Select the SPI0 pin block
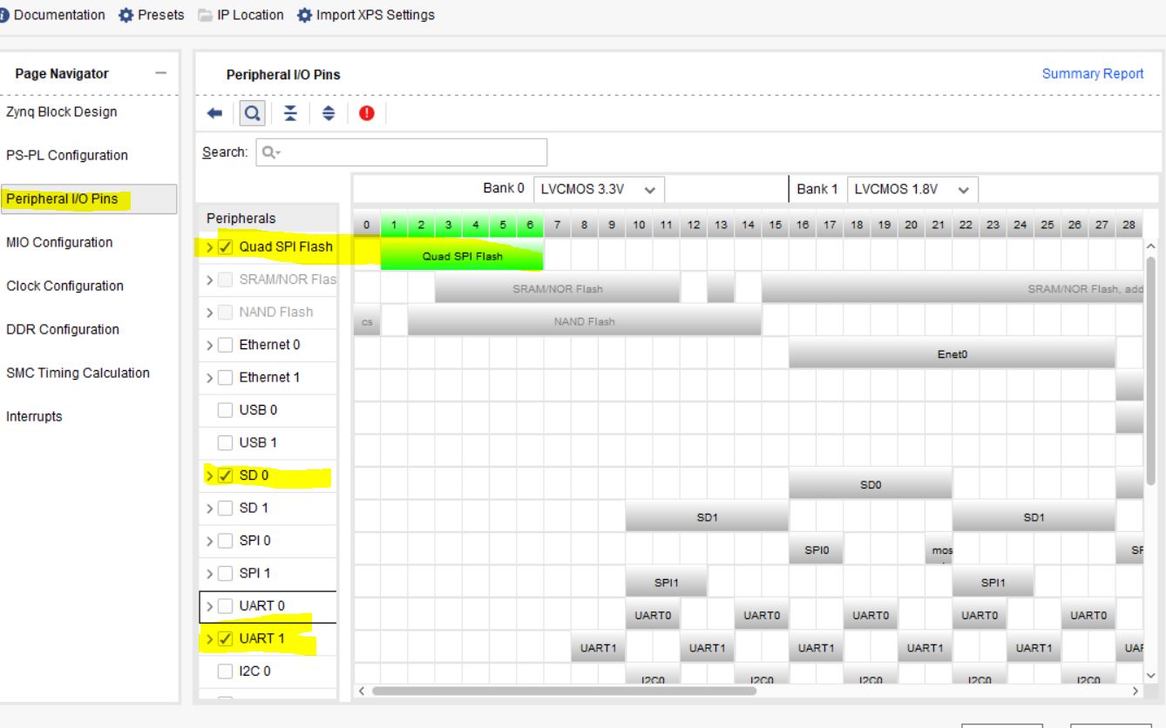 tap(816, 549)
